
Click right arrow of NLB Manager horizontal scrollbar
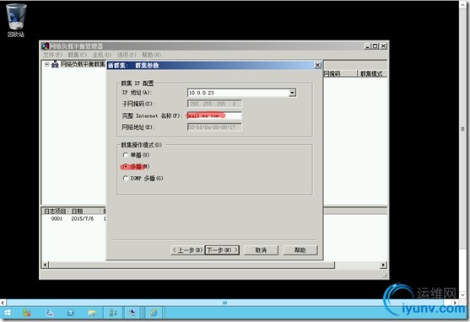pos(383,265)
